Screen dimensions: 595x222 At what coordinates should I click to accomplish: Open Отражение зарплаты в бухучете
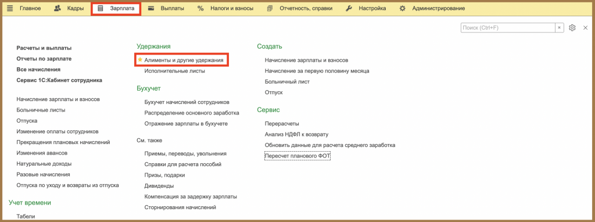point(186,123)
